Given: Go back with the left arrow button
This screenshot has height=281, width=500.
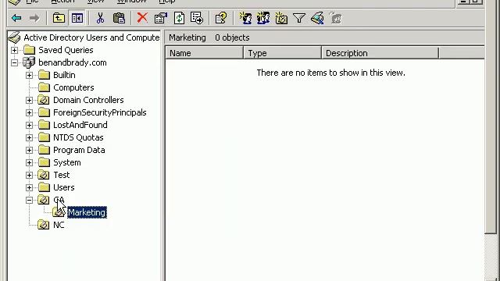Looking at the screenshot, I should point(16,18).
